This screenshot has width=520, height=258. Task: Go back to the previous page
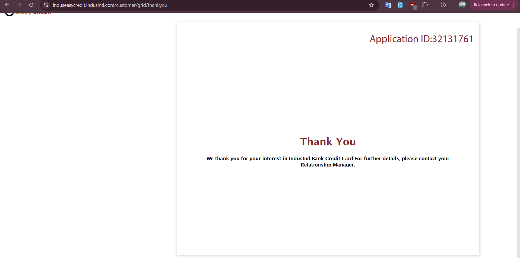7,5
